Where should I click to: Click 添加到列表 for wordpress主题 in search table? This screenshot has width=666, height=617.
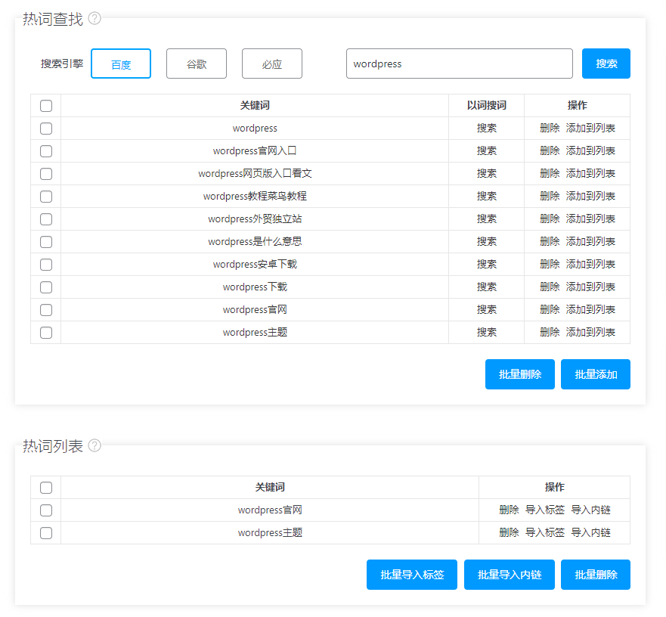tap(590, 332)
